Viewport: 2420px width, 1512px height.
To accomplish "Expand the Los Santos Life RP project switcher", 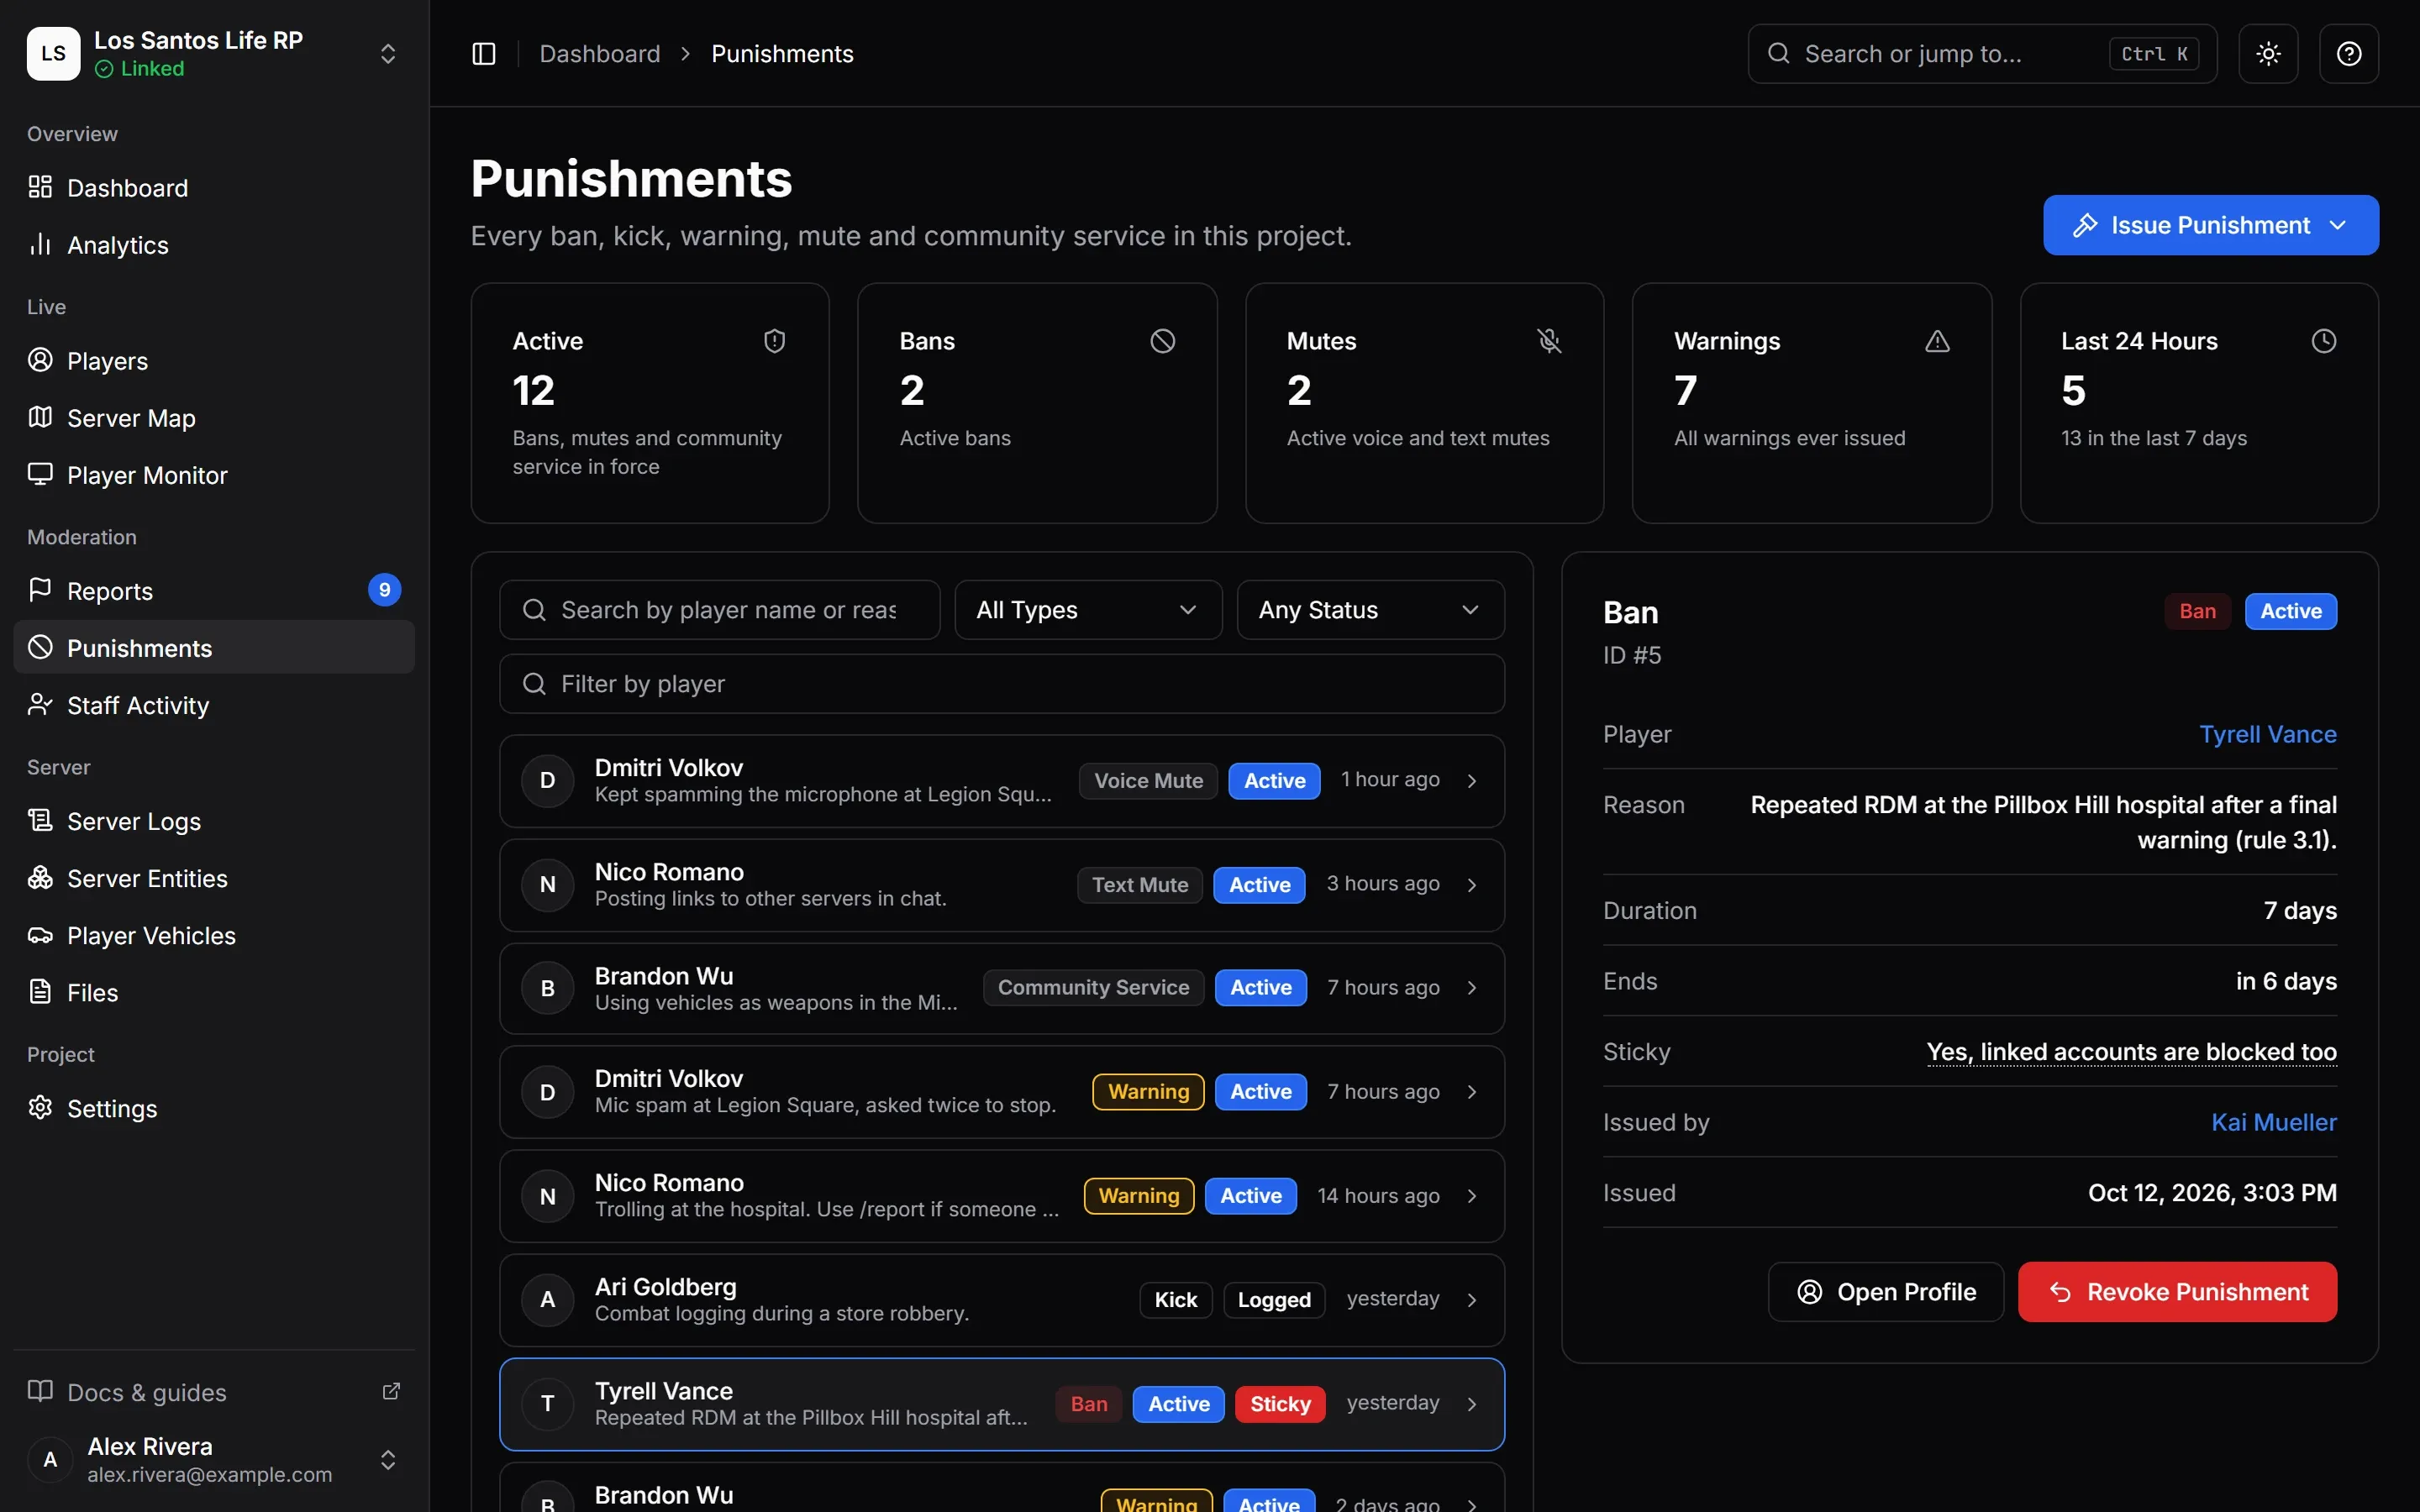I will click(388, 54).
